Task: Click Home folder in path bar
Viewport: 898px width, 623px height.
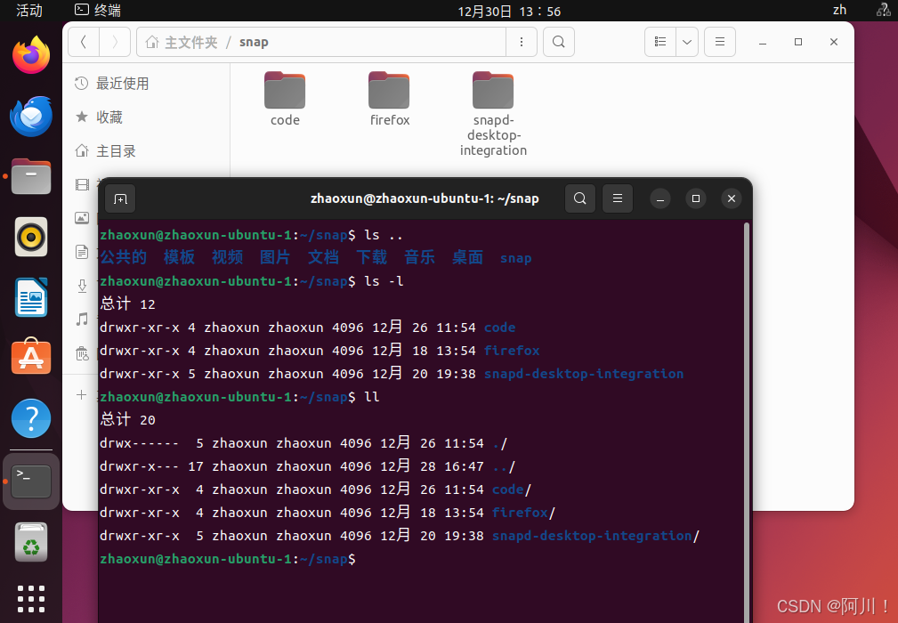Action: tap(182, 42)
